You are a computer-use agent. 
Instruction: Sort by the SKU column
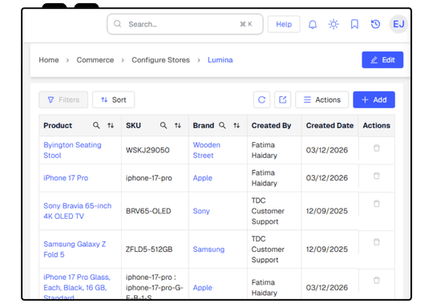[178, 125]
